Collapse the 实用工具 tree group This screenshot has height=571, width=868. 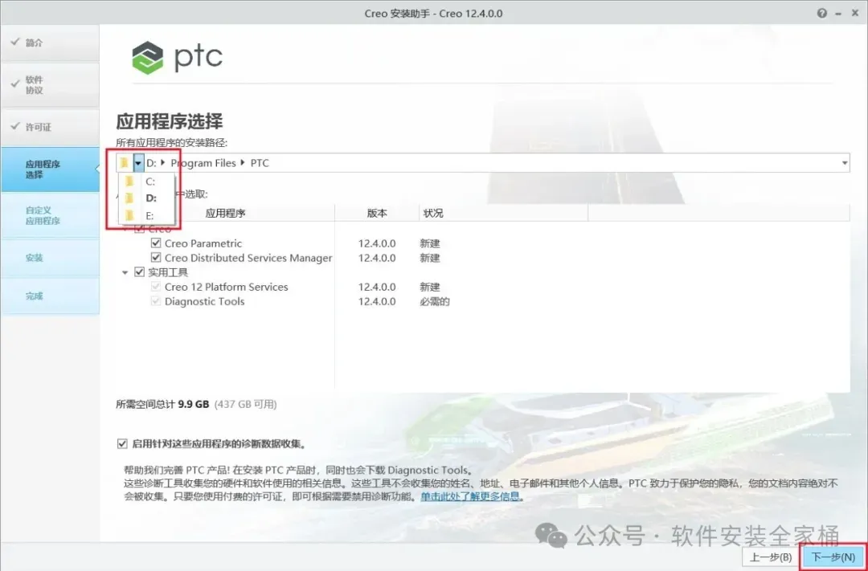(125, 272)
